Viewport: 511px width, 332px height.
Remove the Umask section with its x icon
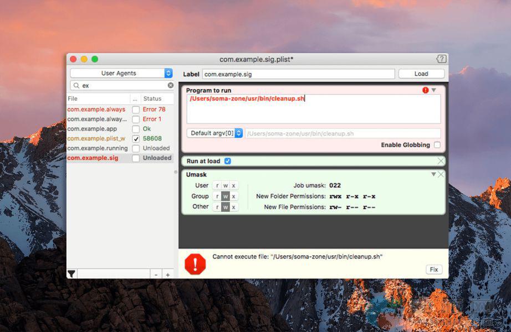[441, 174]
